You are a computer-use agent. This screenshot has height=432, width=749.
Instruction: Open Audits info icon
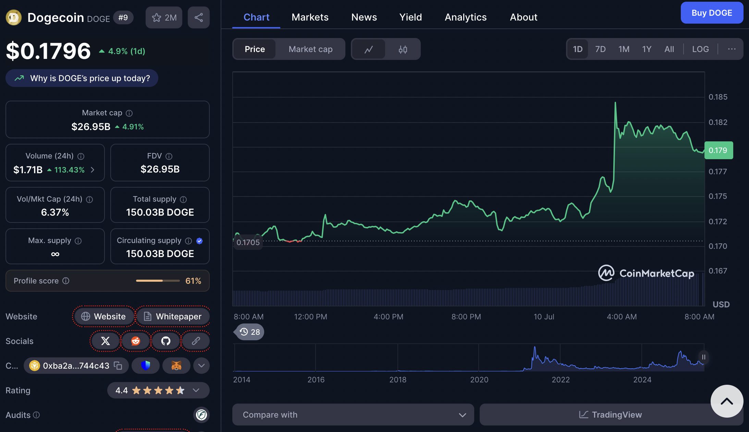pyautogui.click(x=36, y=415)
